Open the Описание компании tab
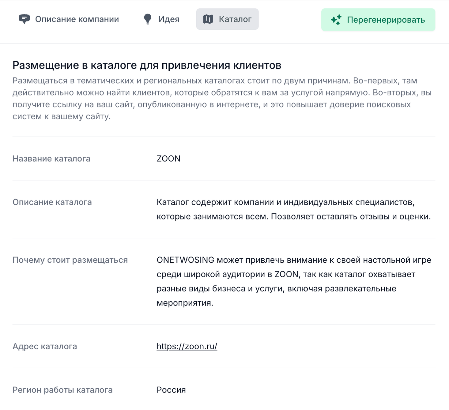Image resolution: width=449 pixels, height=410 pixels. coord(69,19)
